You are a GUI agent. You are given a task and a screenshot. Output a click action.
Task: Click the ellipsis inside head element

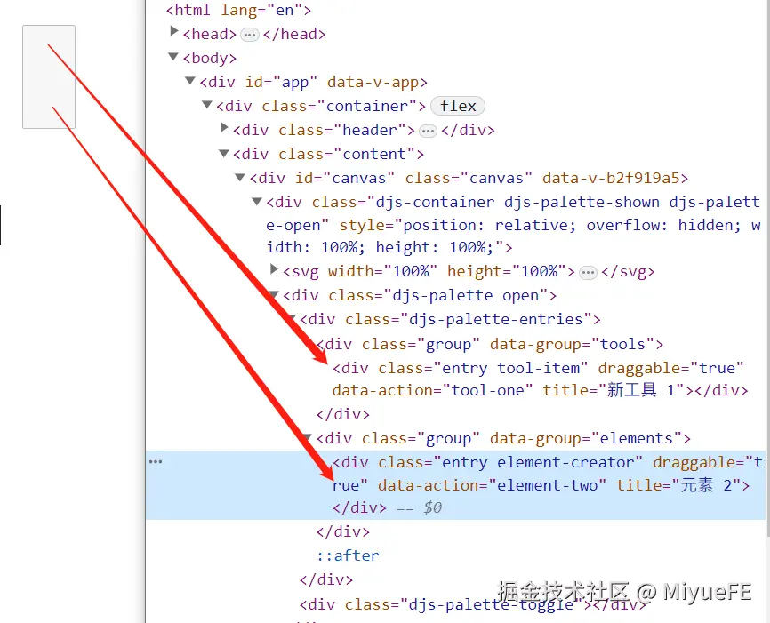[250, 35]
